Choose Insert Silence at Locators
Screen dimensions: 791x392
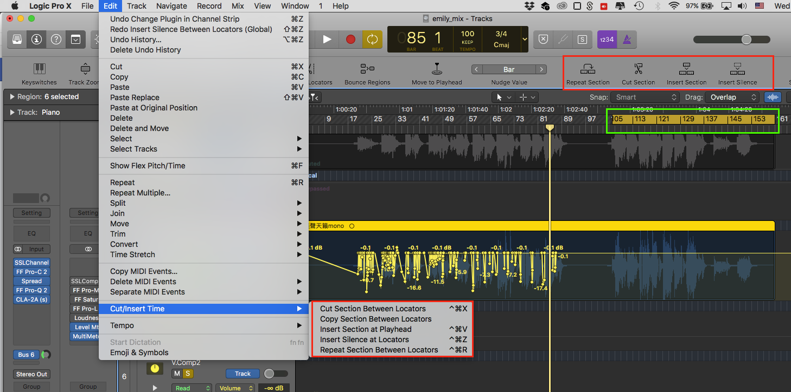393,339
